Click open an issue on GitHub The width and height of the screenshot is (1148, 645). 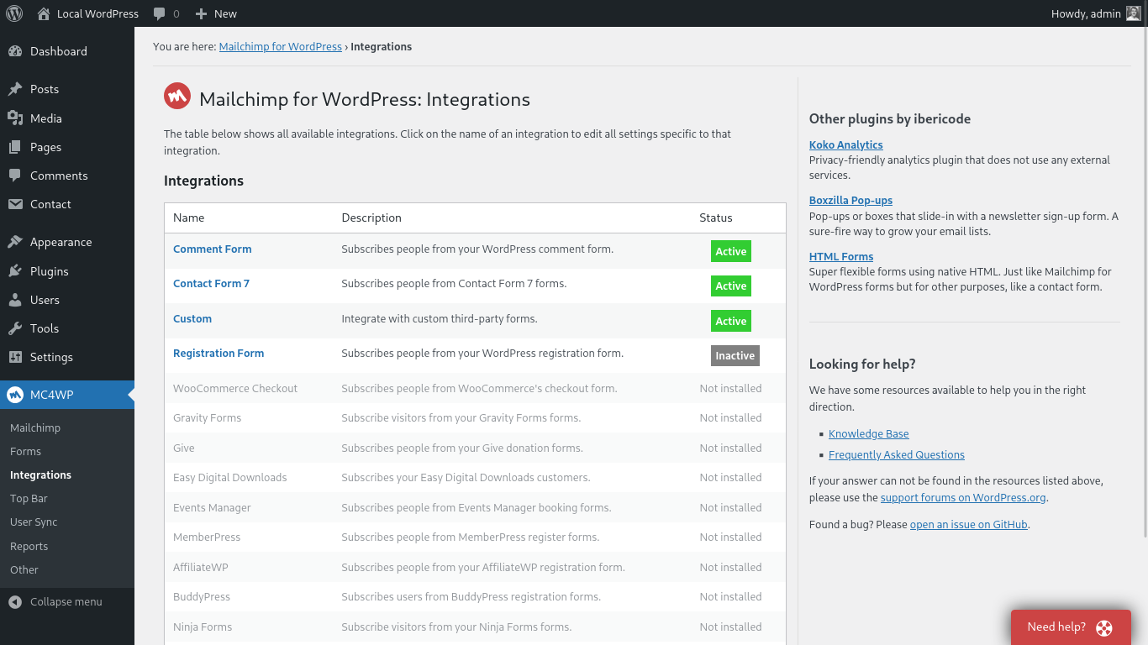click(x=968, y=524)
